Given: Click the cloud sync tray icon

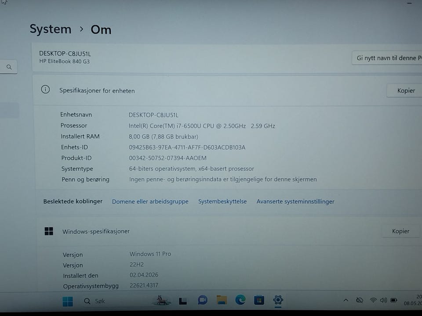Looking at the screenshot, I should click(x=360, y=300).
